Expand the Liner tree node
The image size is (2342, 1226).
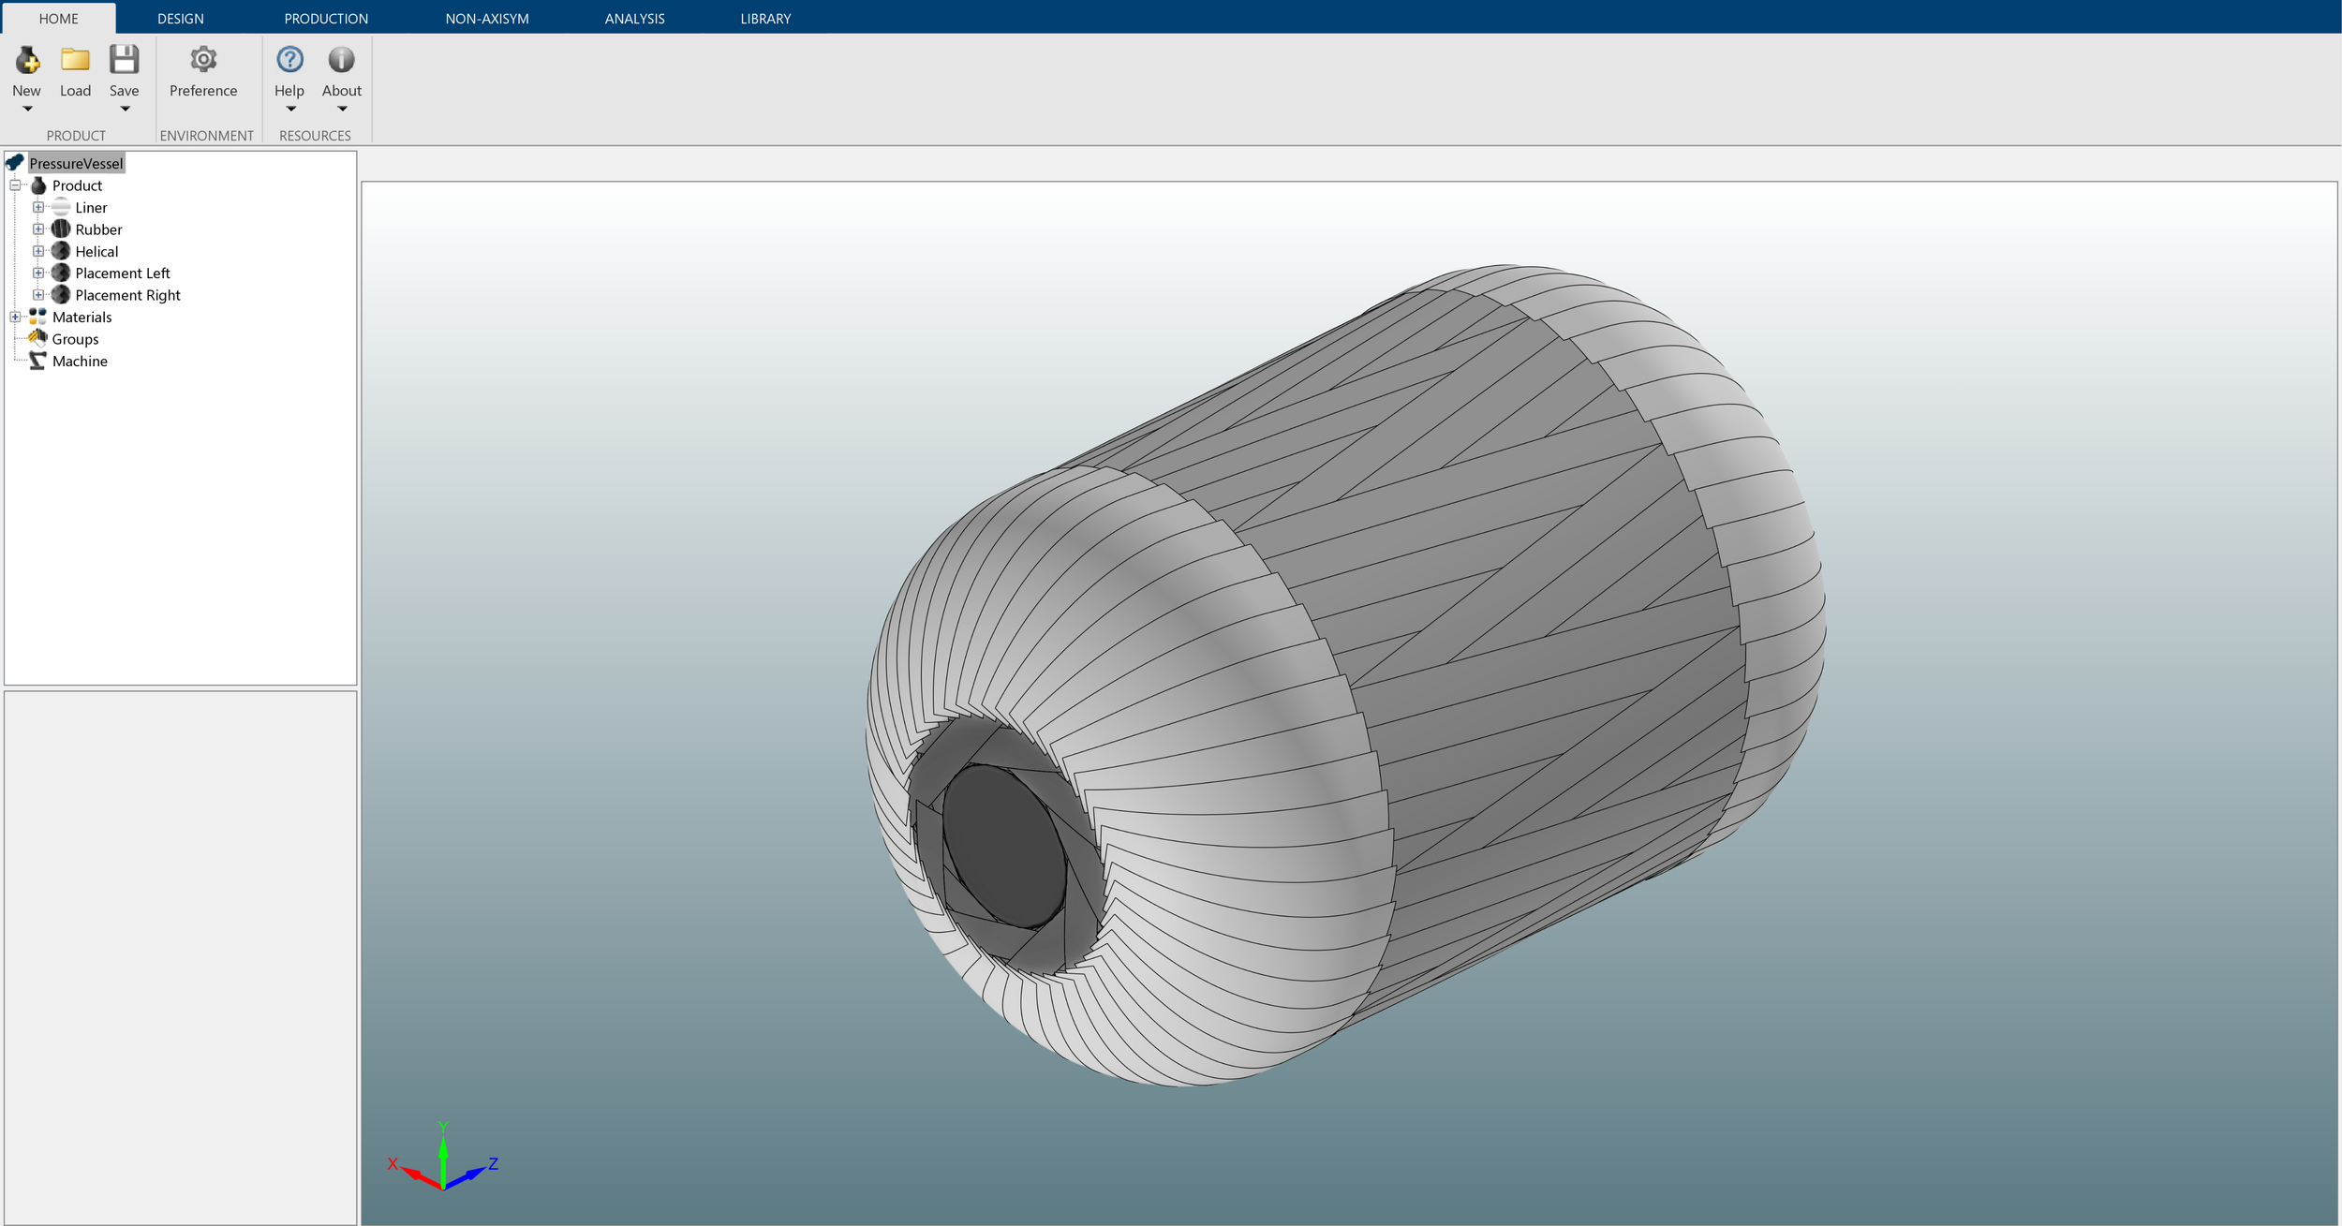[x=38, y=208]
